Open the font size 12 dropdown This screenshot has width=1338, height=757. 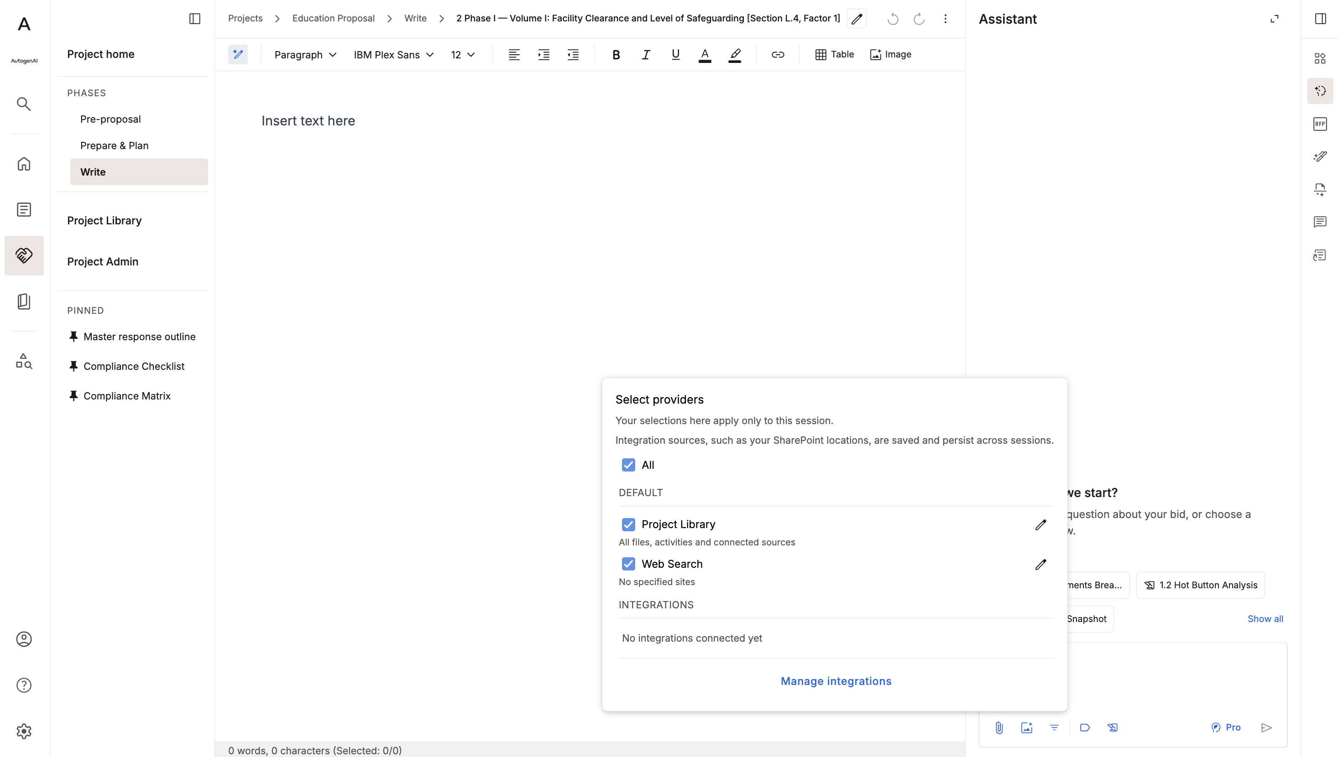pyautogui.click(x=462, y=55)
